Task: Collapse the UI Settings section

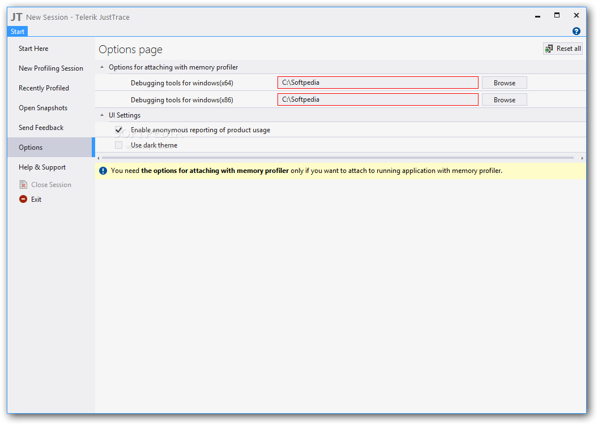Action: tap(102, 115)
